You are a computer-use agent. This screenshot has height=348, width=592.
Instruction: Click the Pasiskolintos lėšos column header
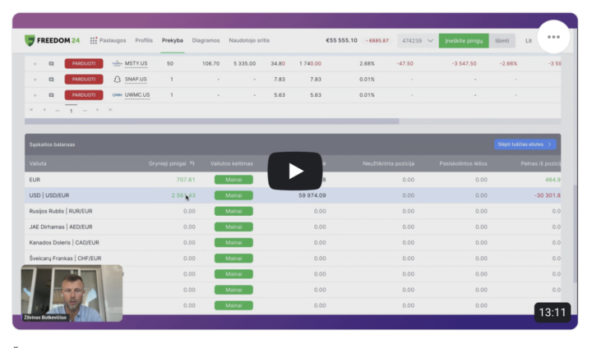pyautogui.click(x=463, y=163)
